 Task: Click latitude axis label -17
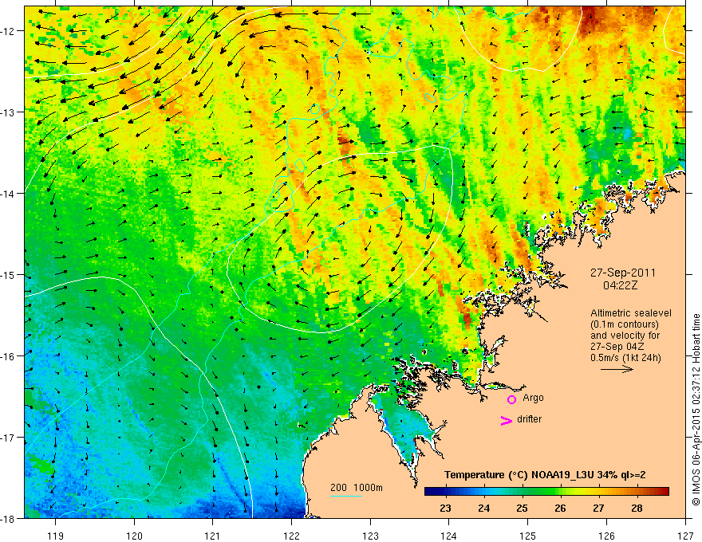(x=9, y=437)
